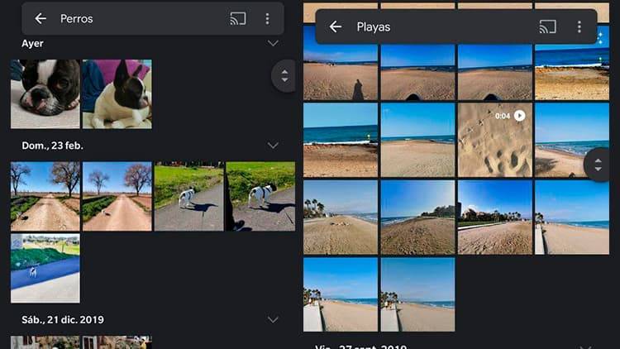
Task: Select the Playas album title
Action: click(x=373, y=26)
